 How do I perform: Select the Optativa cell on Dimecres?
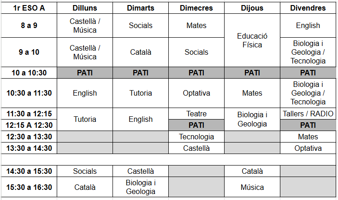(196, 93)
